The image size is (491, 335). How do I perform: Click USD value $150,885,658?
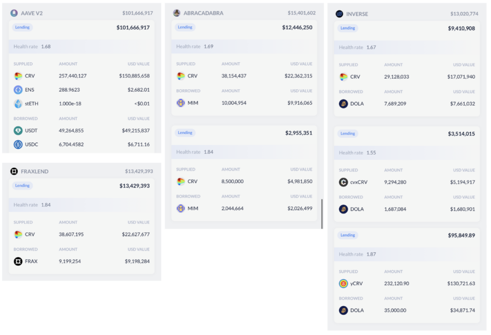click(134, 76)
